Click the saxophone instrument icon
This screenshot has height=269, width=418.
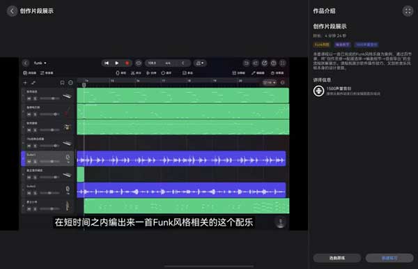(68, 206)
